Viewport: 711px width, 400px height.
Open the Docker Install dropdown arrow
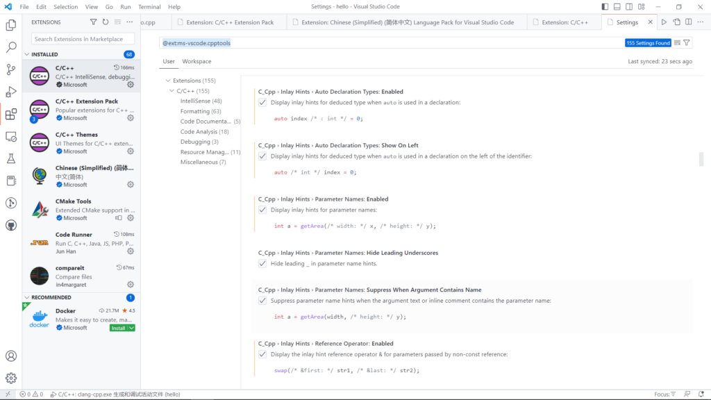pos(132,328)
